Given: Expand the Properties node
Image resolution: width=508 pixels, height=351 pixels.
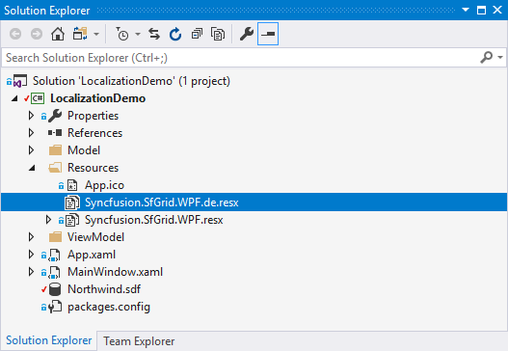Looking at the screenshot, I should point(31,116).
